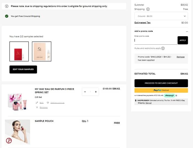This screenshot has width=193, height=148.
Task: Click the Afterpay info icon
Action: pyautogui.click(x=176, y=95)
